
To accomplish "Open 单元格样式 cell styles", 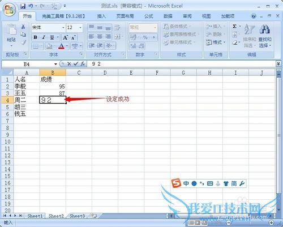I will [x=179, y=42].
